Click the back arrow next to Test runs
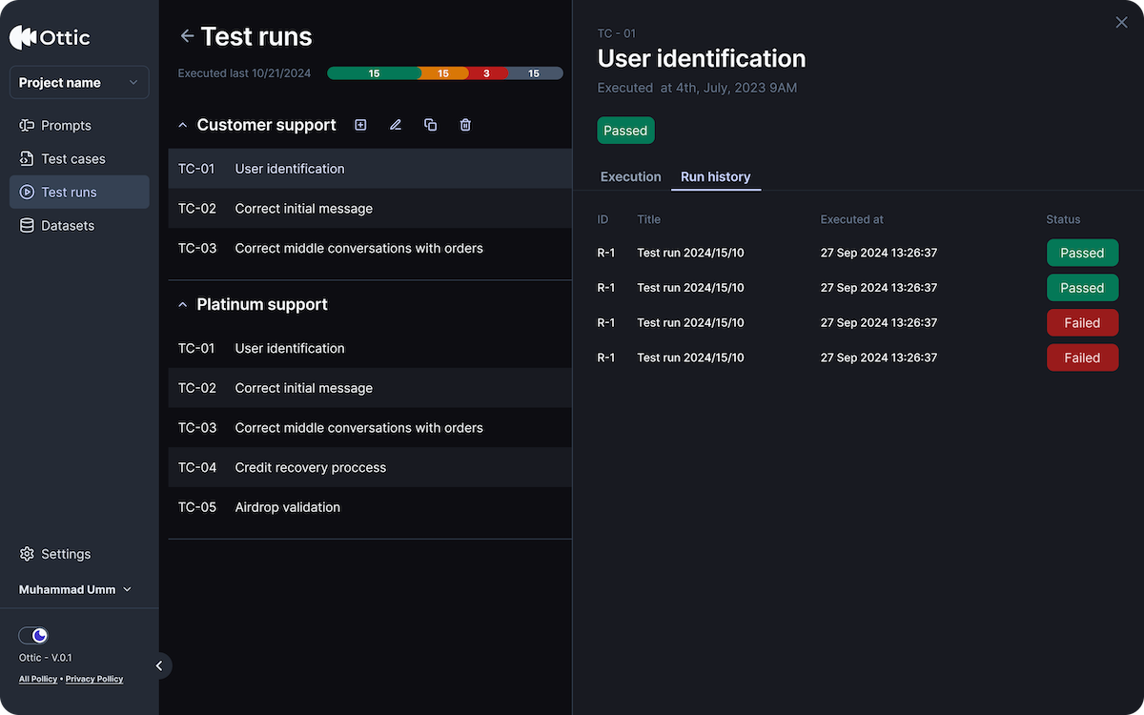This screenshot has width=1144, height=715. [187, 36]
